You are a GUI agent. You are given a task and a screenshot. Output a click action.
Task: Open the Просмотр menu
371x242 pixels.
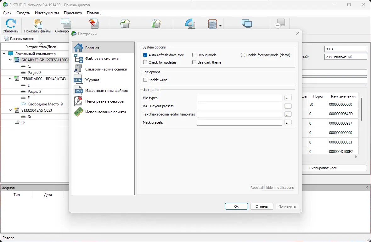click(73, 13)
